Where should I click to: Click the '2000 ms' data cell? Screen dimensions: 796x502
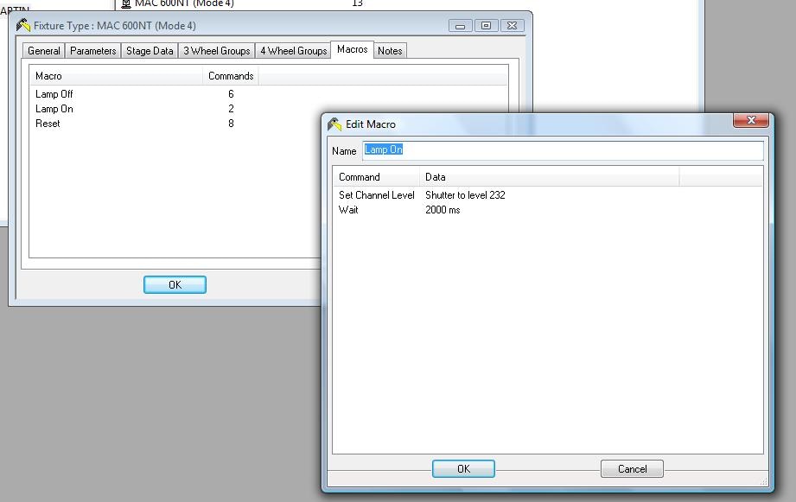coord(443,210)
